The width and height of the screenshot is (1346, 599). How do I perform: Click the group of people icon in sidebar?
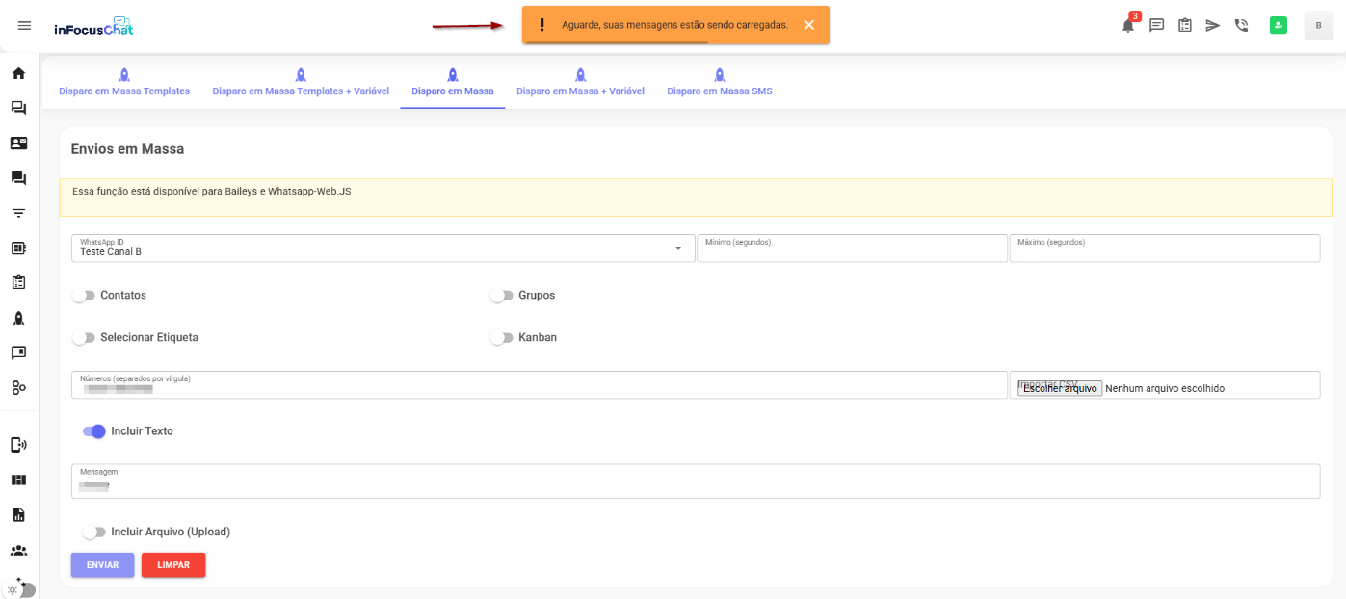pos(18,551)
